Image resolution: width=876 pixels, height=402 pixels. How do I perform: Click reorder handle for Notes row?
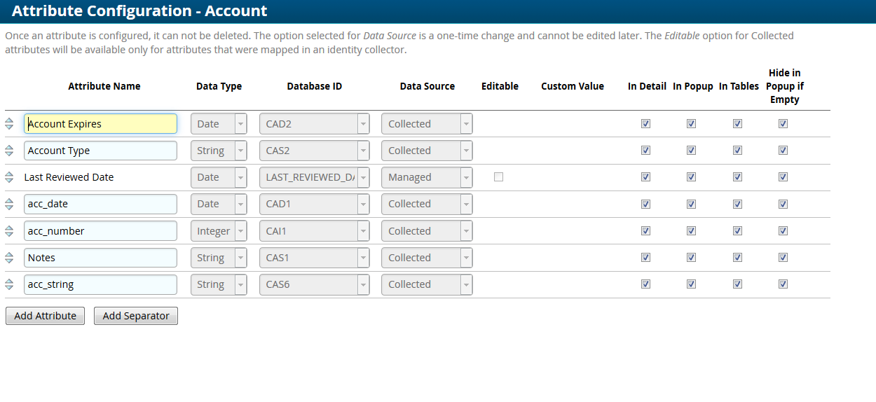[x=9, y=258]
